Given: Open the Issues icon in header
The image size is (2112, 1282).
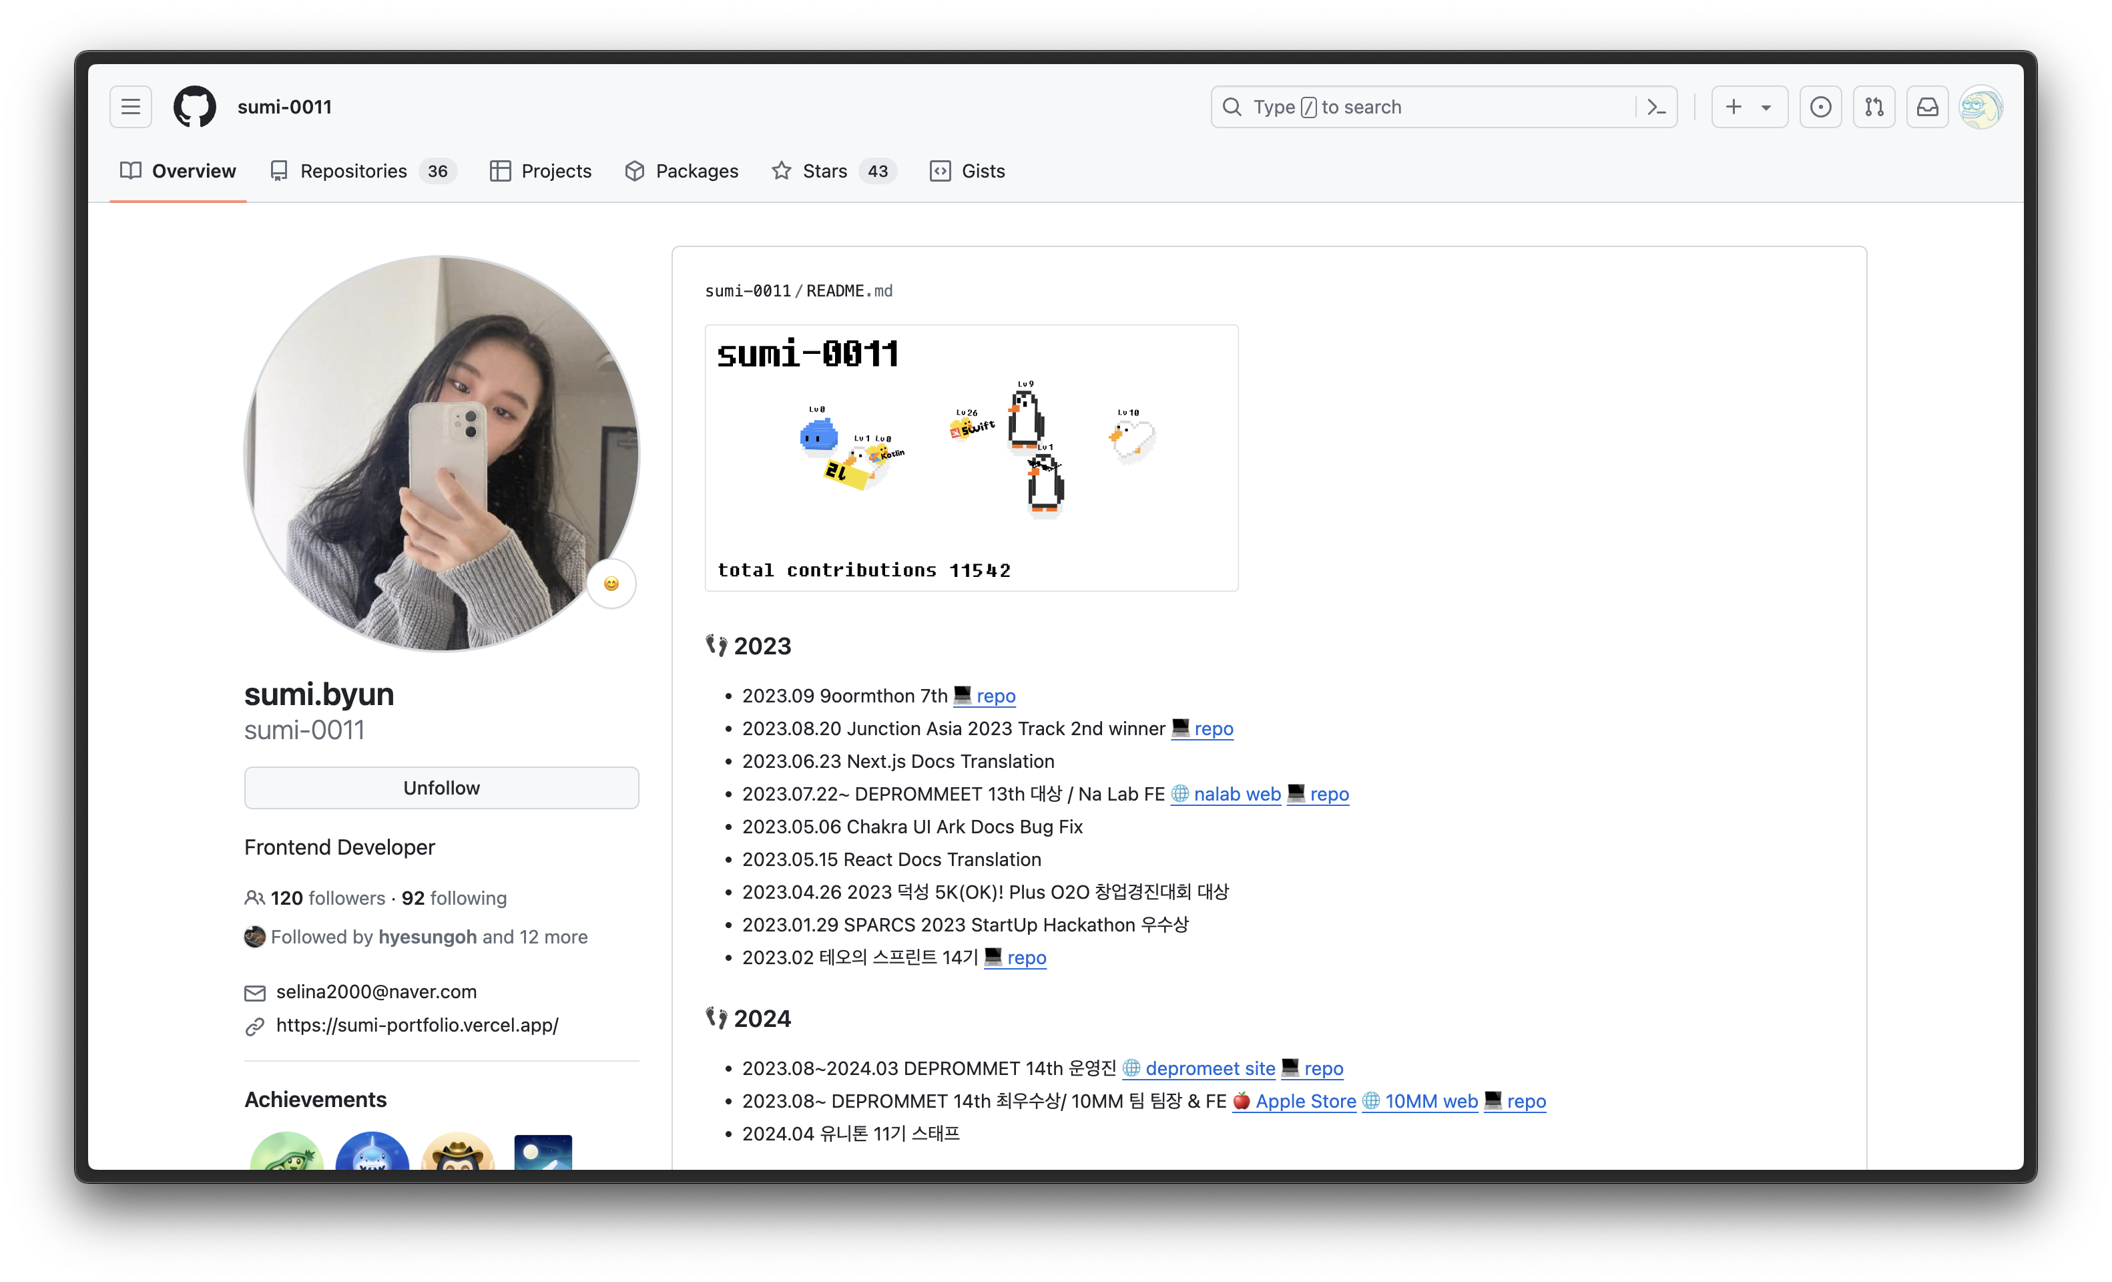Looking at the screenshot, I should [1820, 108].
